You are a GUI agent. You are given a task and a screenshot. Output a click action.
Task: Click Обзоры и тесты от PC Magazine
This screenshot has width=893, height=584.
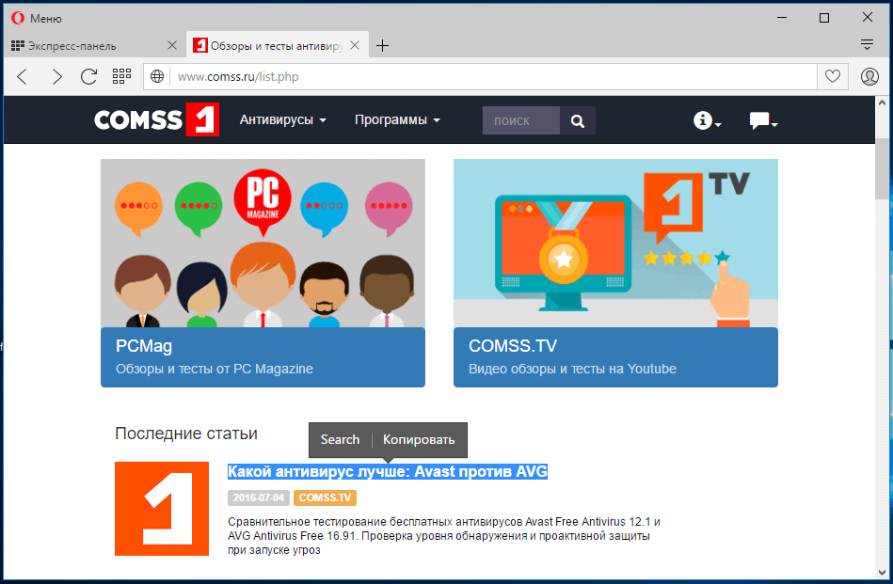coord(215,369)
